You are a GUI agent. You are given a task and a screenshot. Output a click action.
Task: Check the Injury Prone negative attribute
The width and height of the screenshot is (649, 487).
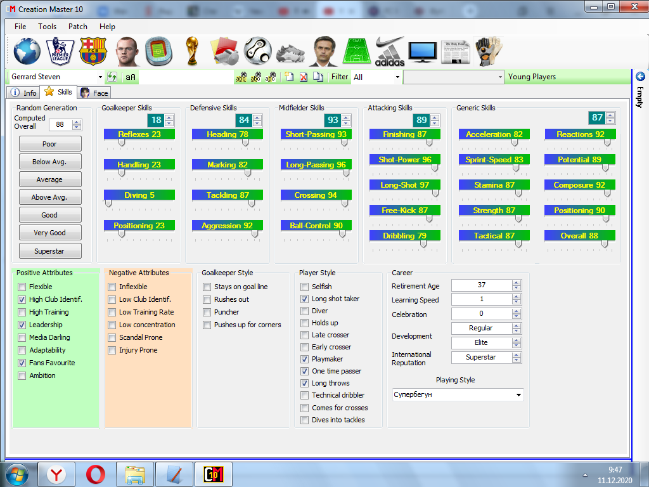(x=111, y=350)
